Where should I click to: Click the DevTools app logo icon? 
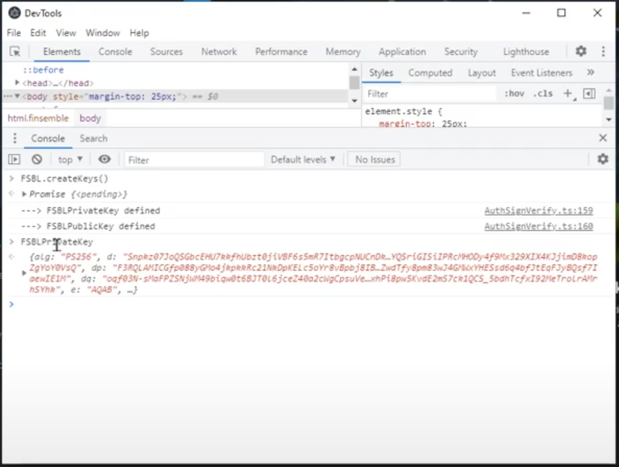coord(15,13)
